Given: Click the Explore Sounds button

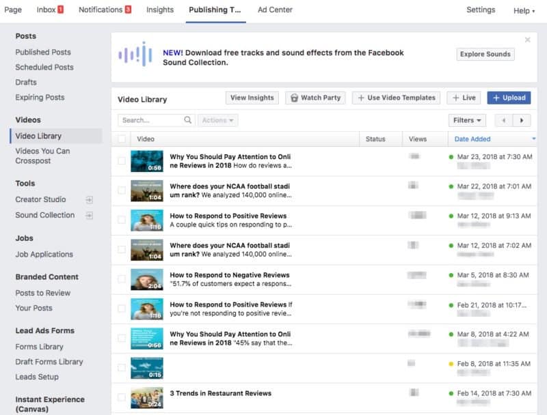Looking at the screenshot, I should click(x=485, y=55).
